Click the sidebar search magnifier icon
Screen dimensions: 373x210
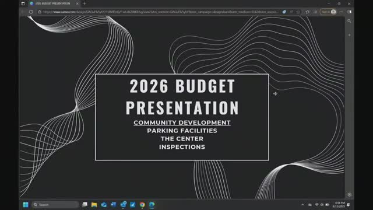pos(349,21)
